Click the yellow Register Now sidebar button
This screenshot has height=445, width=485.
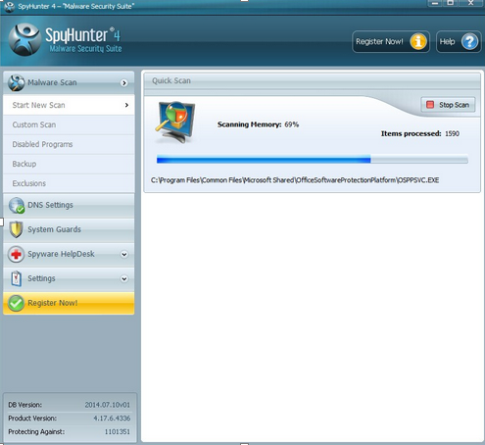pyautogui.click(x=69, y=303)
